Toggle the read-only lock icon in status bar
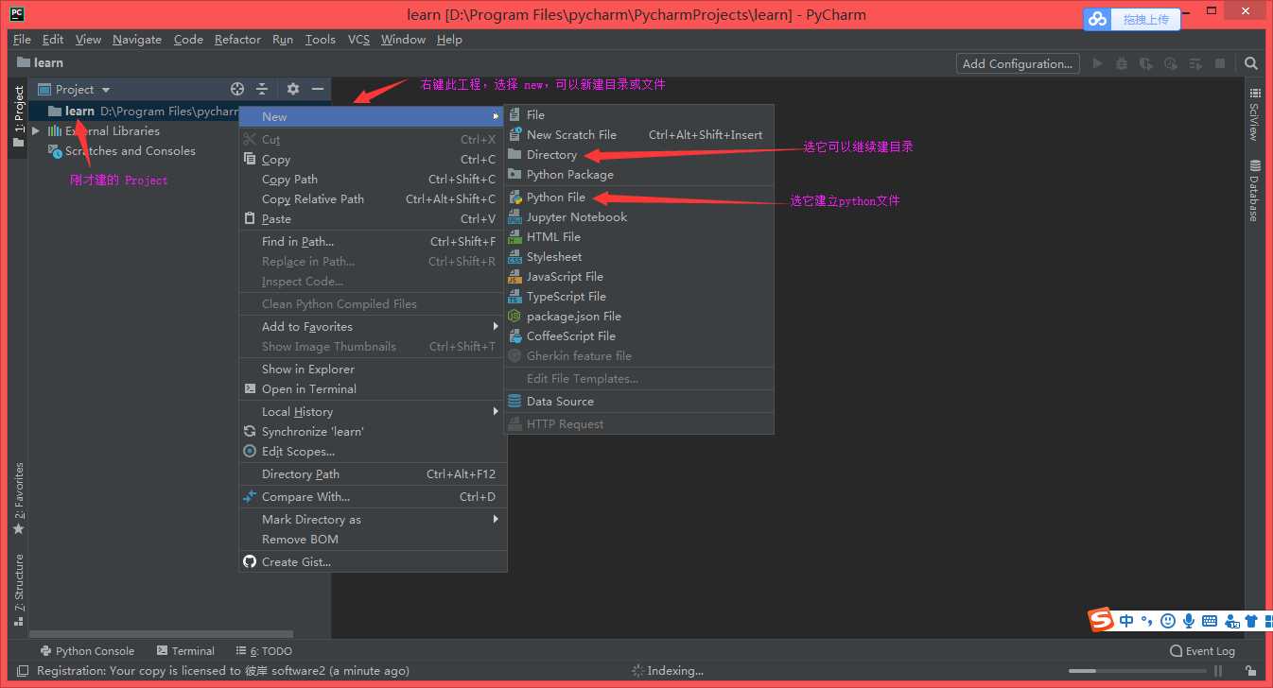This screenshot has height=688, width=1273. pos(1252,671)
